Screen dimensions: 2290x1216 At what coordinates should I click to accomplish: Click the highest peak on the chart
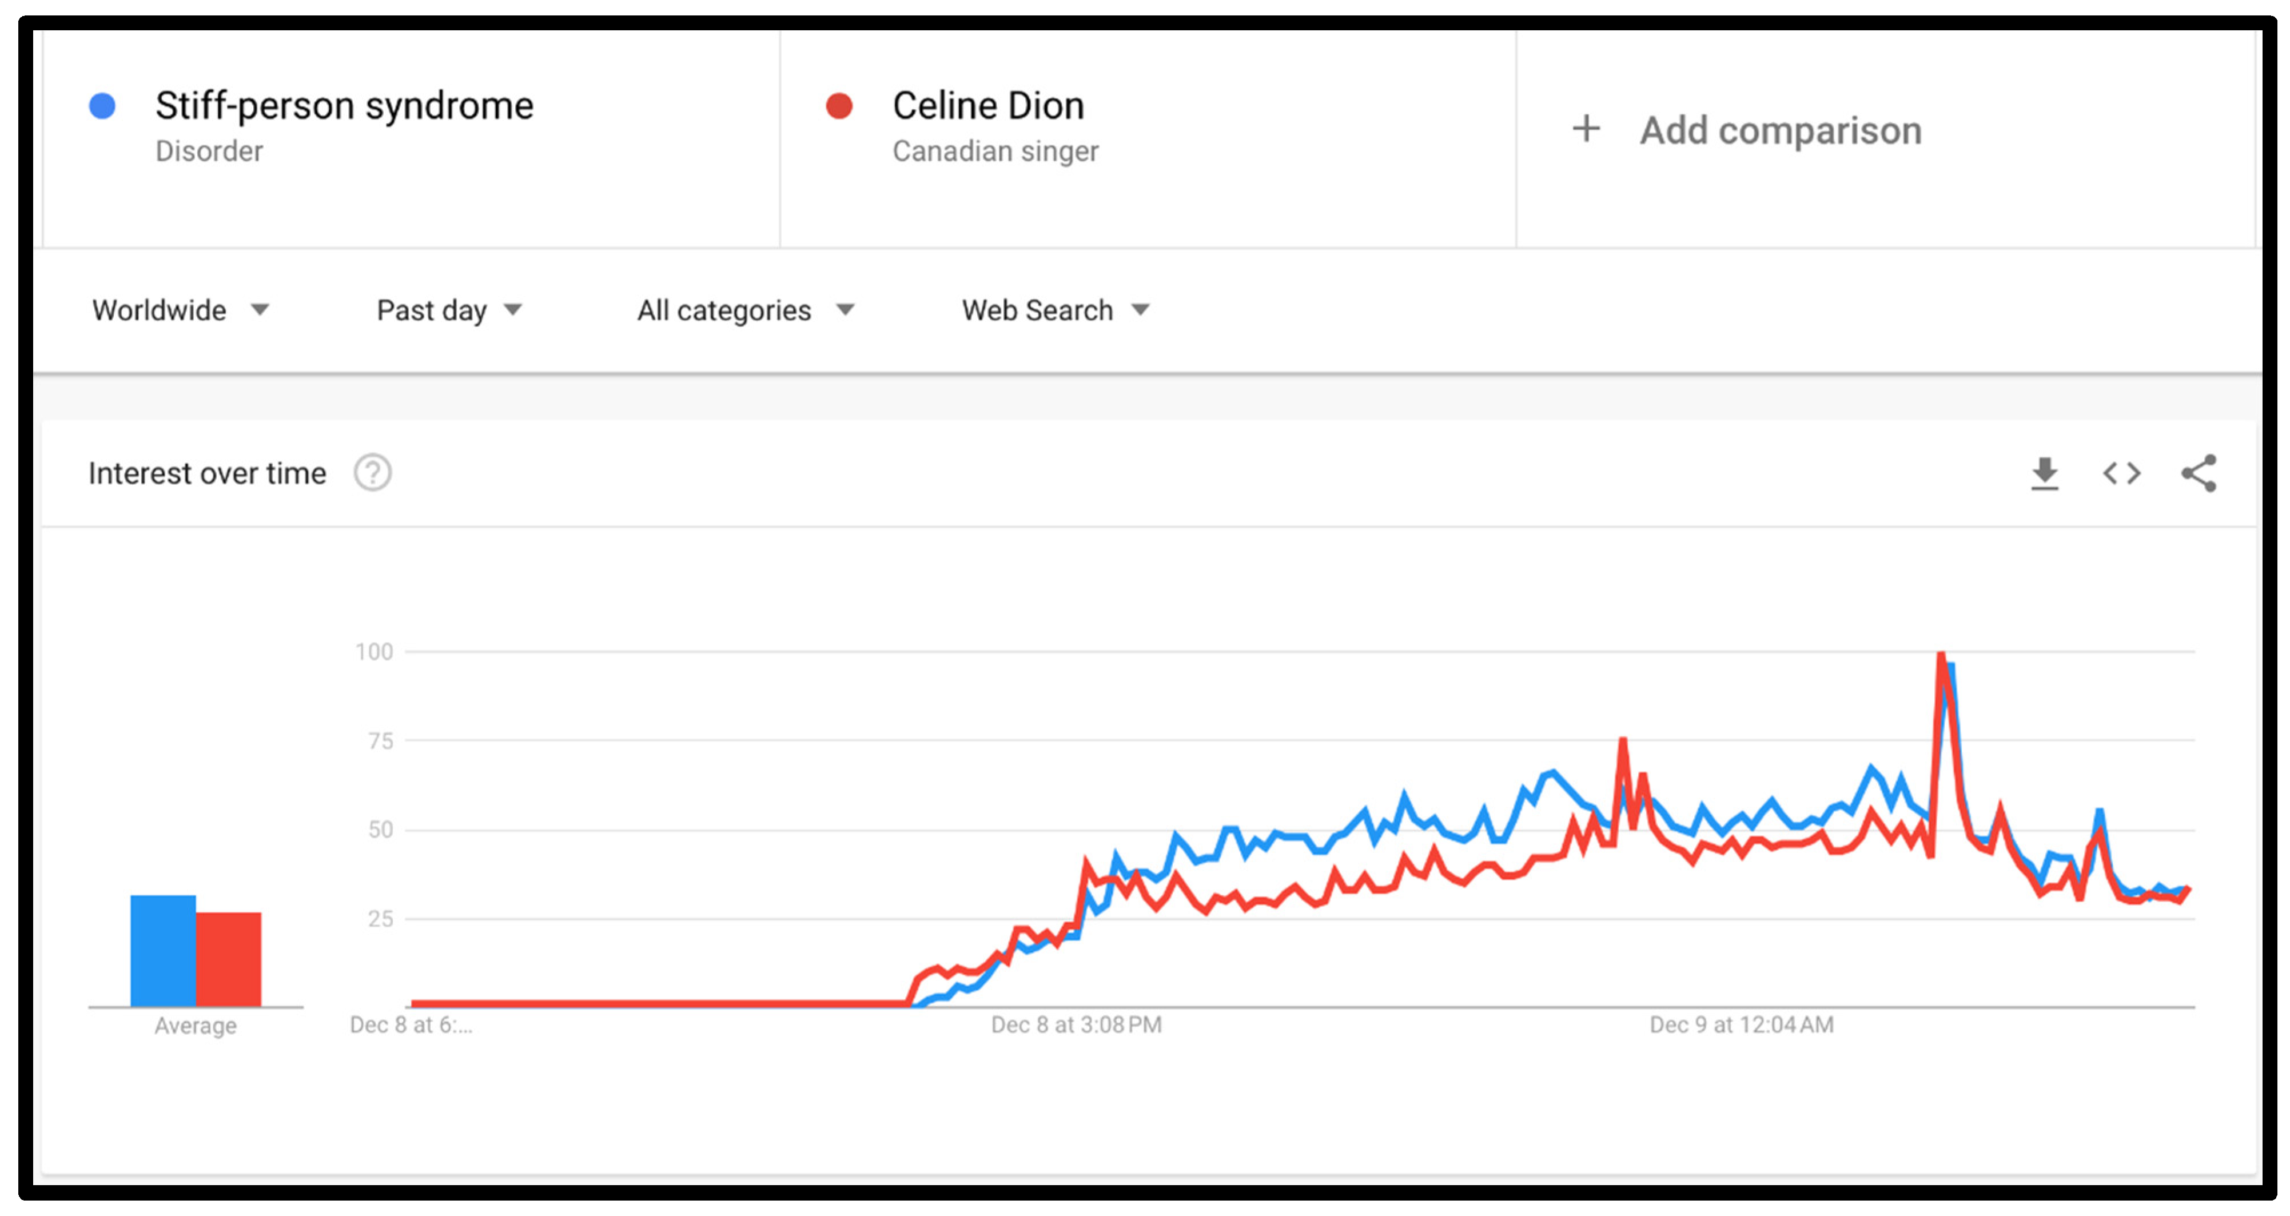tap(1939, 655)
